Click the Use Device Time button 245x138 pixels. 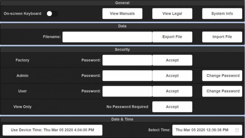point(52,130)
